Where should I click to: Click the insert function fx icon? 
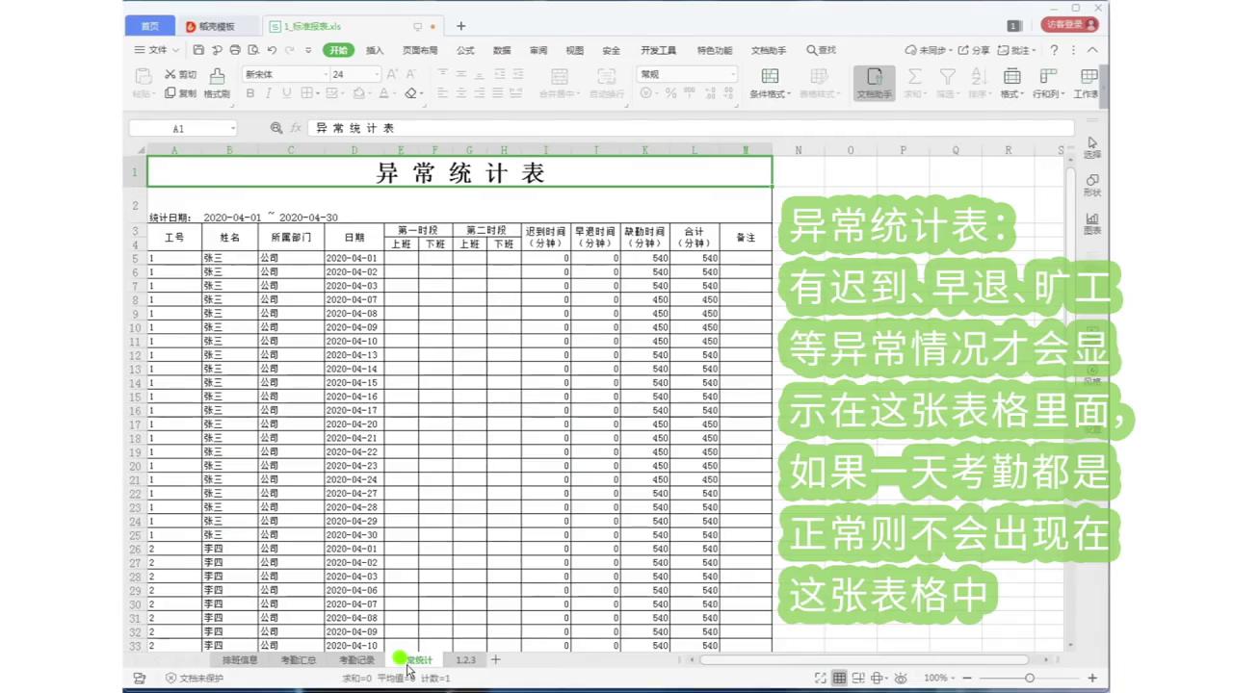tap(296, 127)
